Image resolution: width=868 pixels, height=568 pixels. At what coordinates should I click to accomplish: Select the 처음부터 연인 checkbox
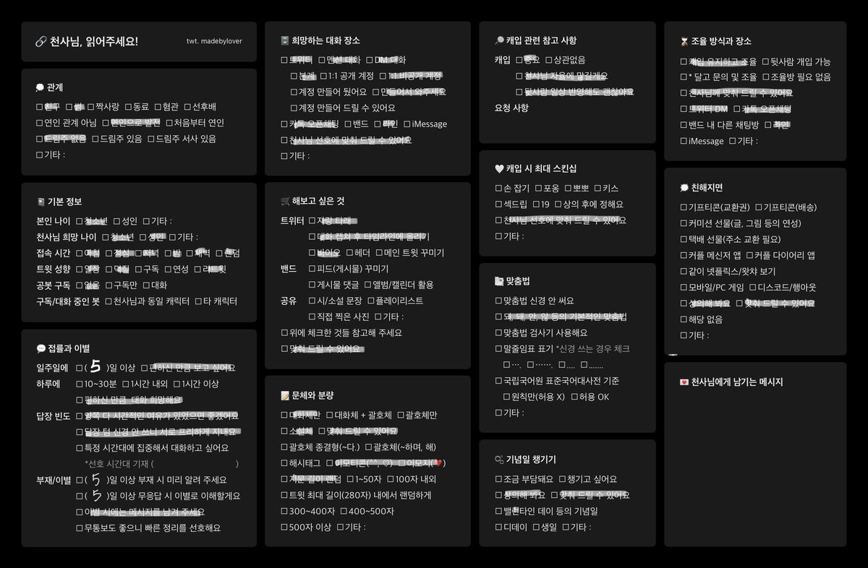pyautogui.click(x=169, y=123)
